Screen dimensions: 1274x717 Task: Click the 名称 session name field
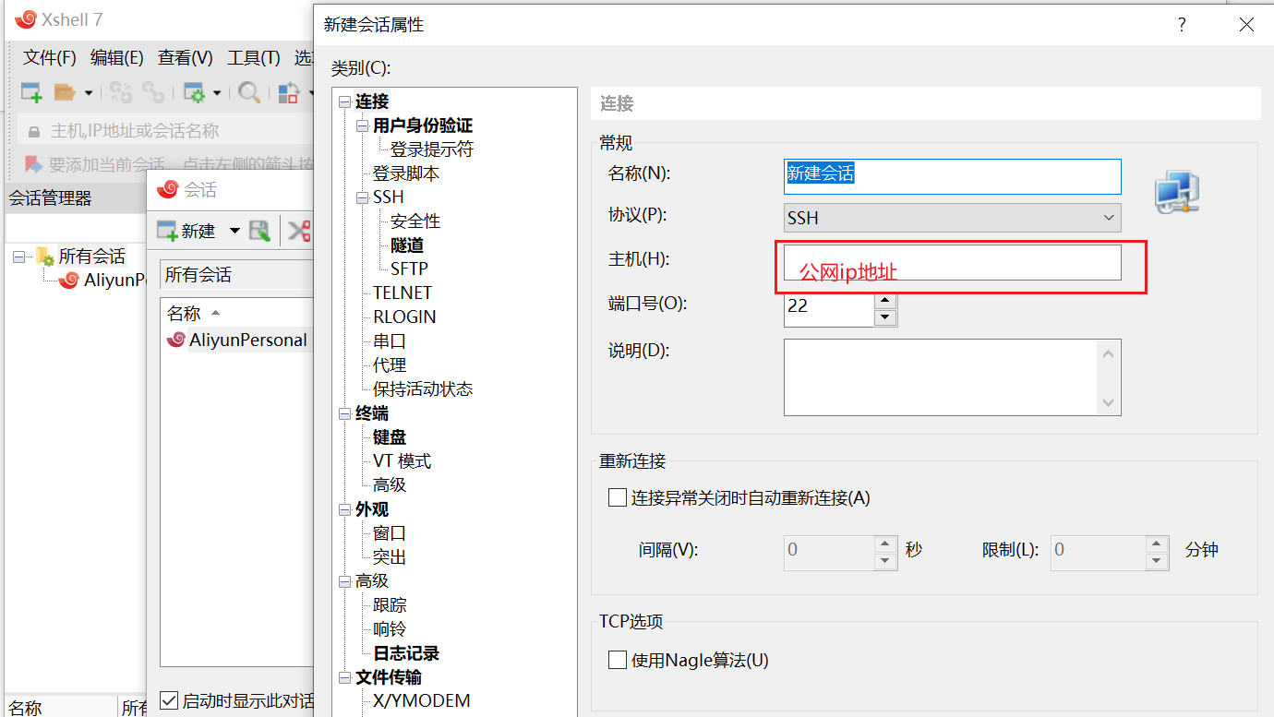point(952,176)
